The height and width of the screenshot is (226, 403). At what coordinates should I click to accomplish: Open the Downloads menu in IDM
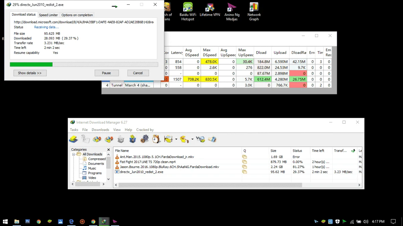pos(100,130)
